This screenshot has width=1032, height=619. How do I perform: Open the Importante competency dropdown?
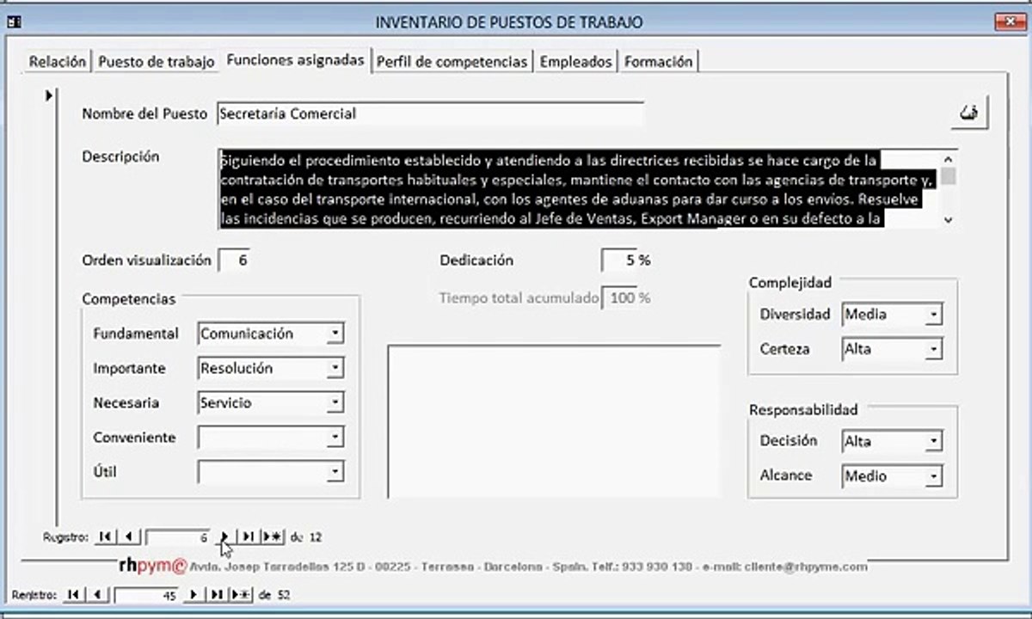point(335,368)
